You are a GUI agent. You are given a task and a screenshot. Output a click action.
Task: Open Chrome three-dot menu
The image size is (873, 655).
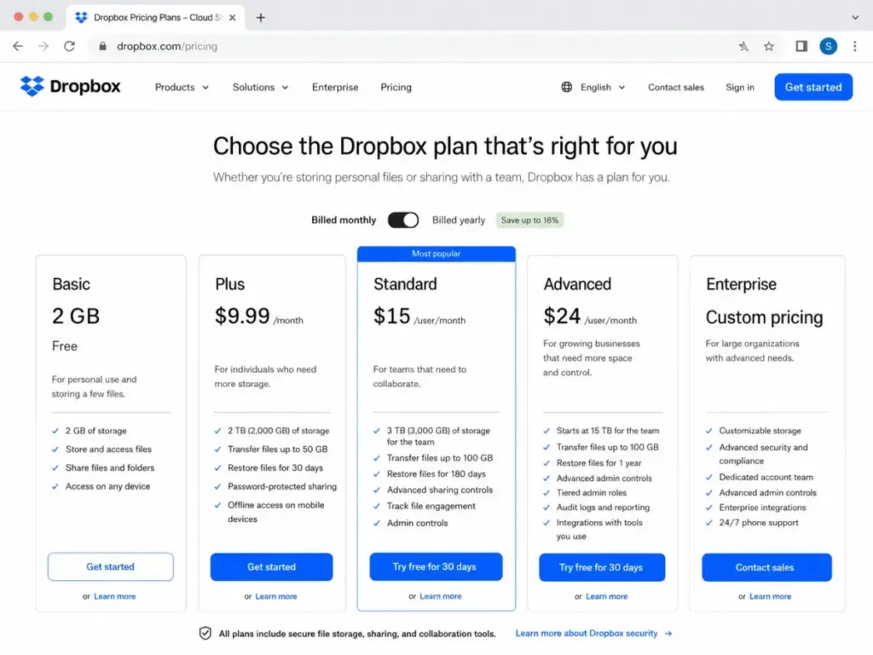pos(854,46)
